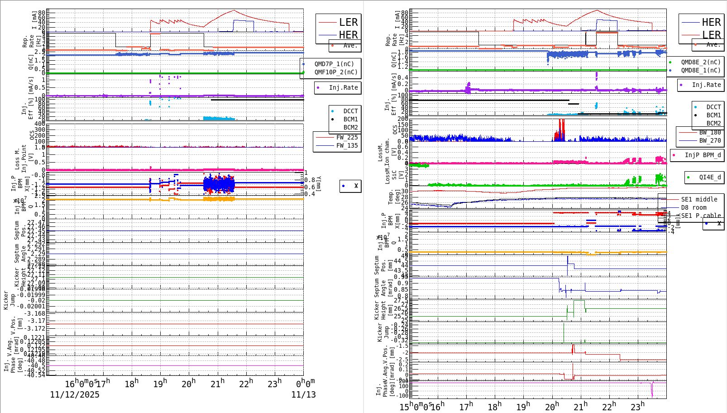Screen dimensions: 727x413
Task: Click the 23h time tick in the left plot
Action: pyautogui.click(x=274, y=383)
